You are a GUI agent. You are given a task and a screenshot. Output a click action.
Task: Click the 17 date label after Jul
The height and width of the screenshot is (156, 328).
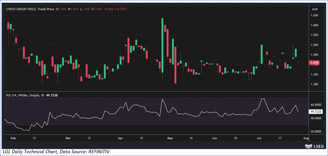(280, 138)
